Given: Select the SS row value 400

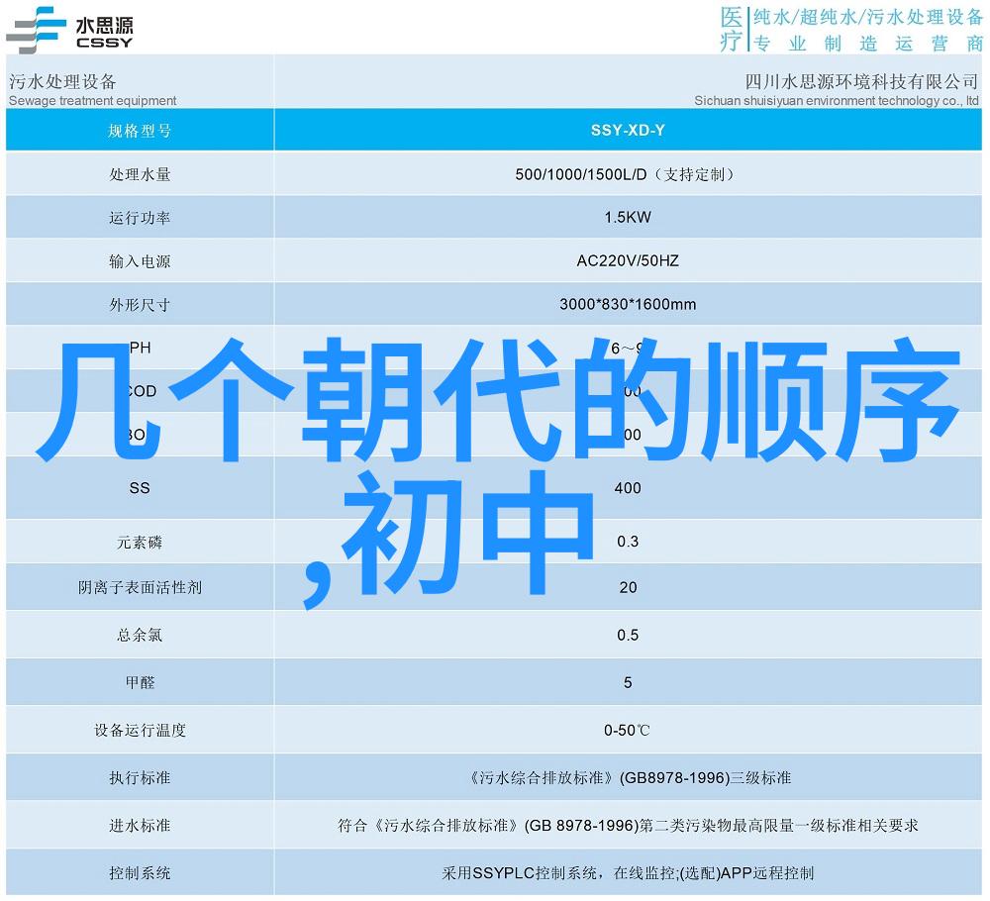Looking at the screenshot, I should (628, 488).
